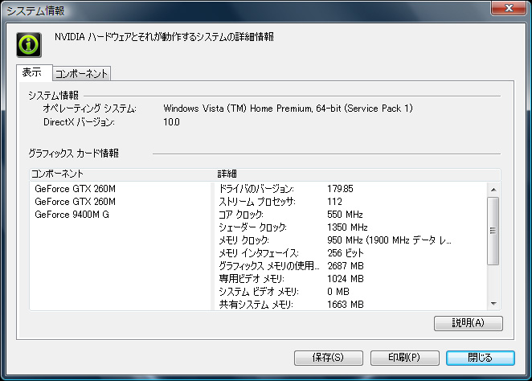This screenshot has height=381, width=532.
Task: Click the 専用ビデオ メモリ row
Action: pyautogui.click(x=351, y=279)
